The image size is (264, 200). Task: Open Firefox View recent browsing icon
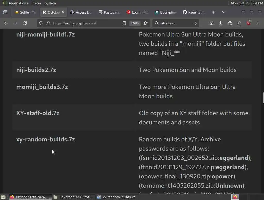(5, 12)
